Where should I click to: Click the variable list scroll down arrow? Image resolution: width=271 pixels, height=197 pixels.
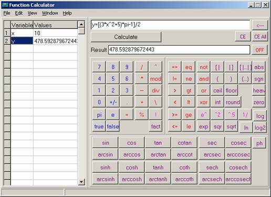(81, 182)
